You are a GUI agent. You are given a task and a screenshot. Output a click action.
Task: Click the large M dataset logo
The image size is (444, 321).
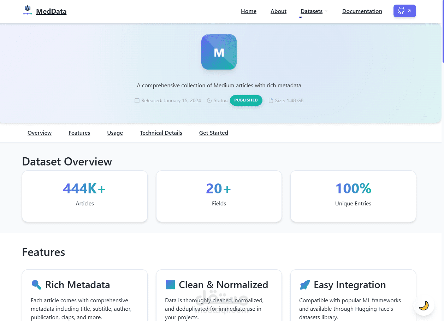[x=219, y=52]
